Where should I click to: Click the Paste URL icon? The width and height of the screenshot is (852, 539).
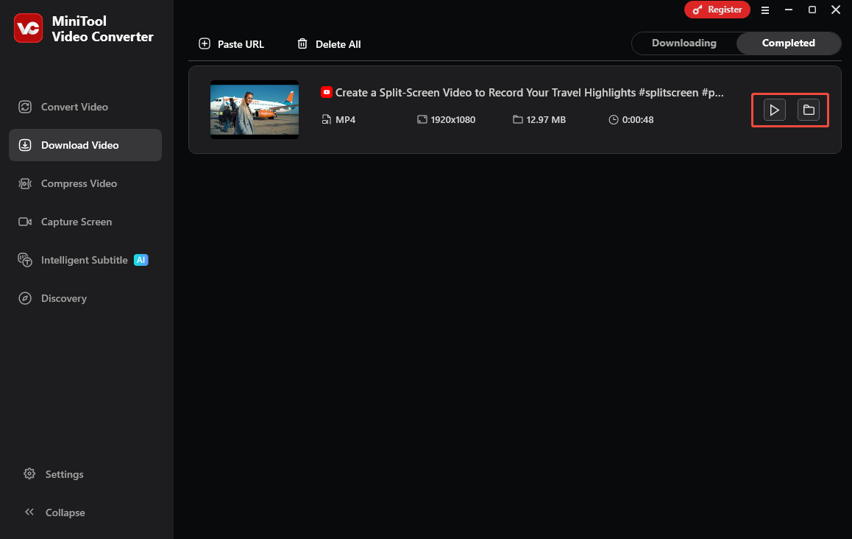(x=205, y=43)
